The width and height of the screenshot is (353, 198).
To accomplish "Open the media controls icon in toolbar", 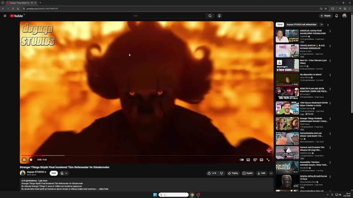I will (340, 9).
